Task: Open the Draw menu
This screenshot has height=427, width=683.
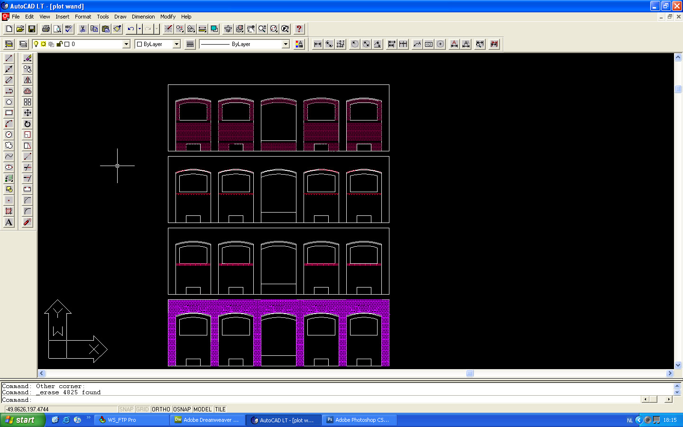Action: [x=120, y=17]
